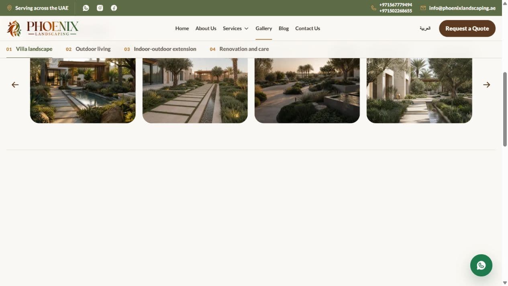Click the Request a Quote button
This screenshot has height=286, width=508.
(467, 29)
